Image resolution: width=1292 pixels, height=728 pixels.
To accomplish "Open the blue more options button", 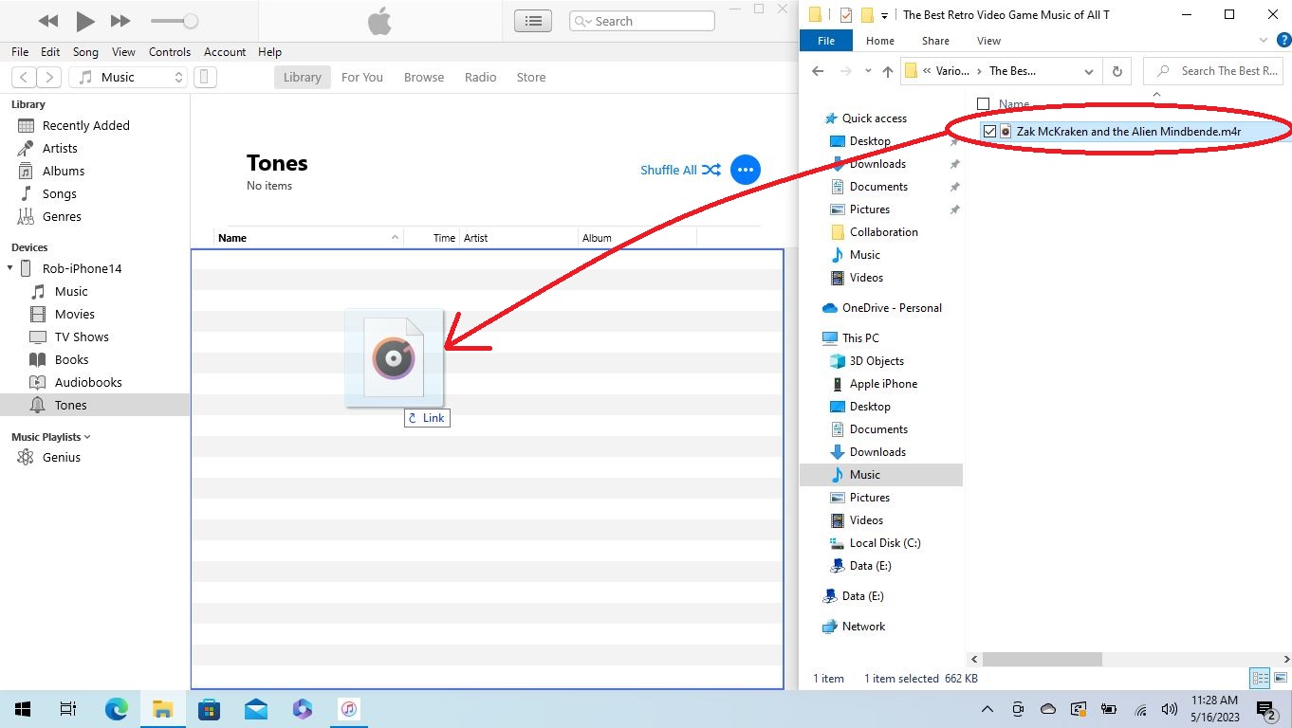I will click(746, 170).
